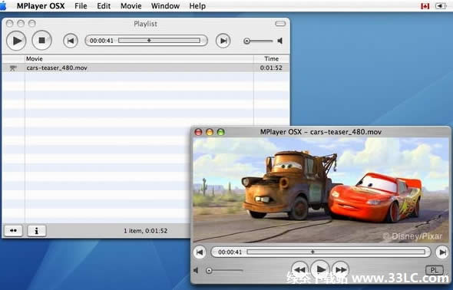Click the Play button in the video player window
Screen dimensions: 453x290
(x=320, y=269)
